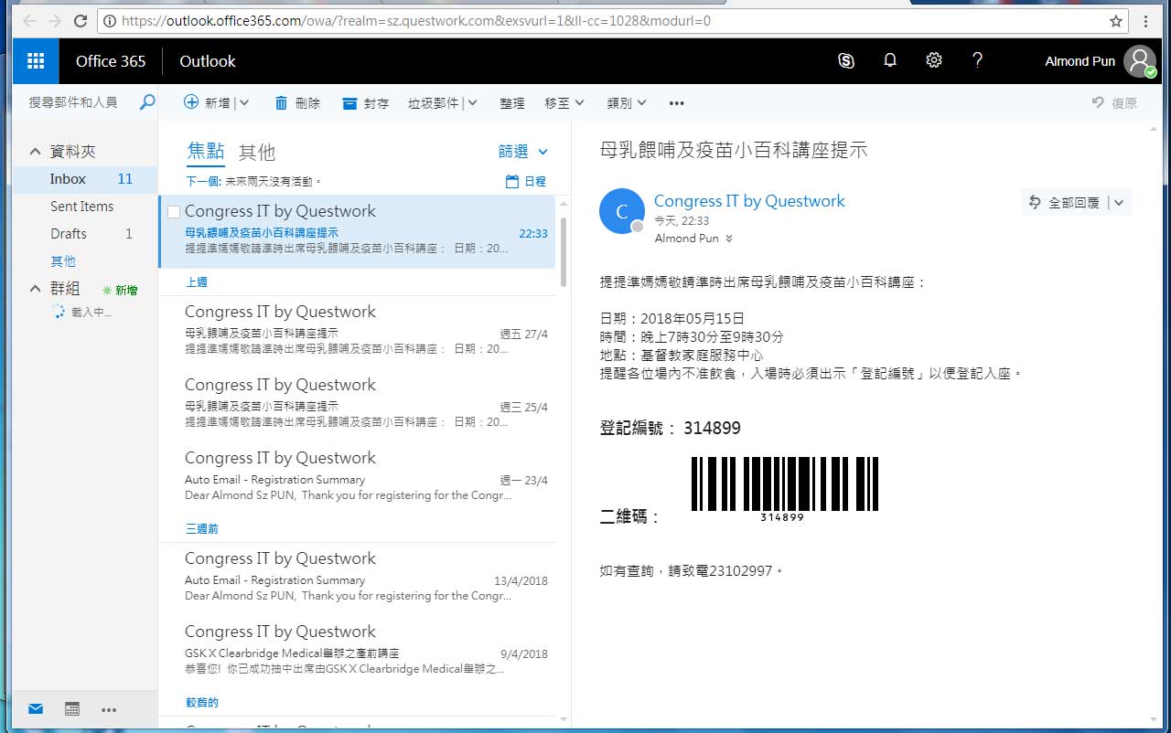Collapse the 資料夾 folder section
This screenshot has width=1171, height=733.
(x=36, y=152)
